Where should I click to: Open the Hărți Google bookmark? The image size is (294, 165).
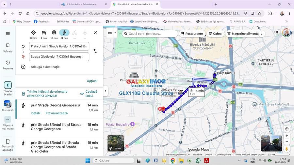pyautogui.click(x=22, y=22)
